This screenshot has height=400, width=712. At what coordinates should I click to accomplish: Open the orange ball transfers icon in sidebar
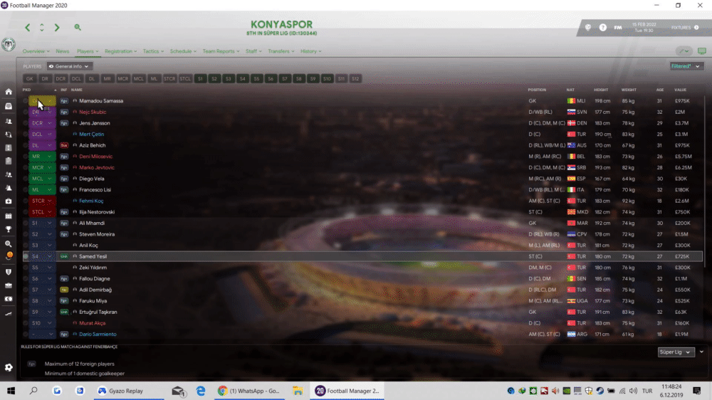point(9,256)
